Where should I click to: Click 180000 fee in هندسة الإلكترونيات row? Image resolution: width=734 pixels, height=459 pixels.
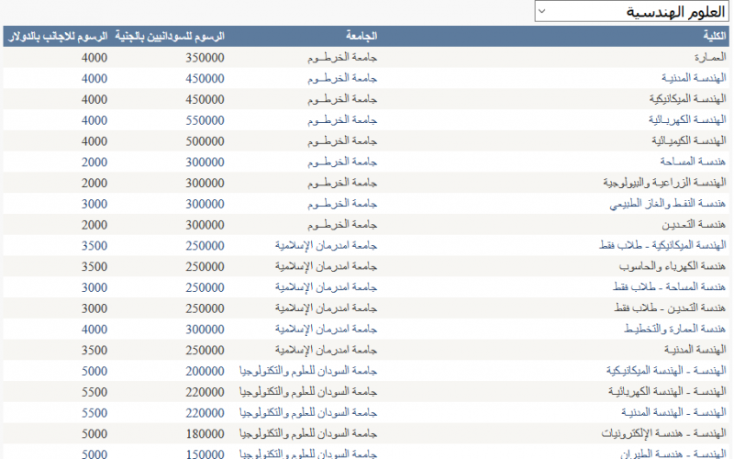point(205,434)
